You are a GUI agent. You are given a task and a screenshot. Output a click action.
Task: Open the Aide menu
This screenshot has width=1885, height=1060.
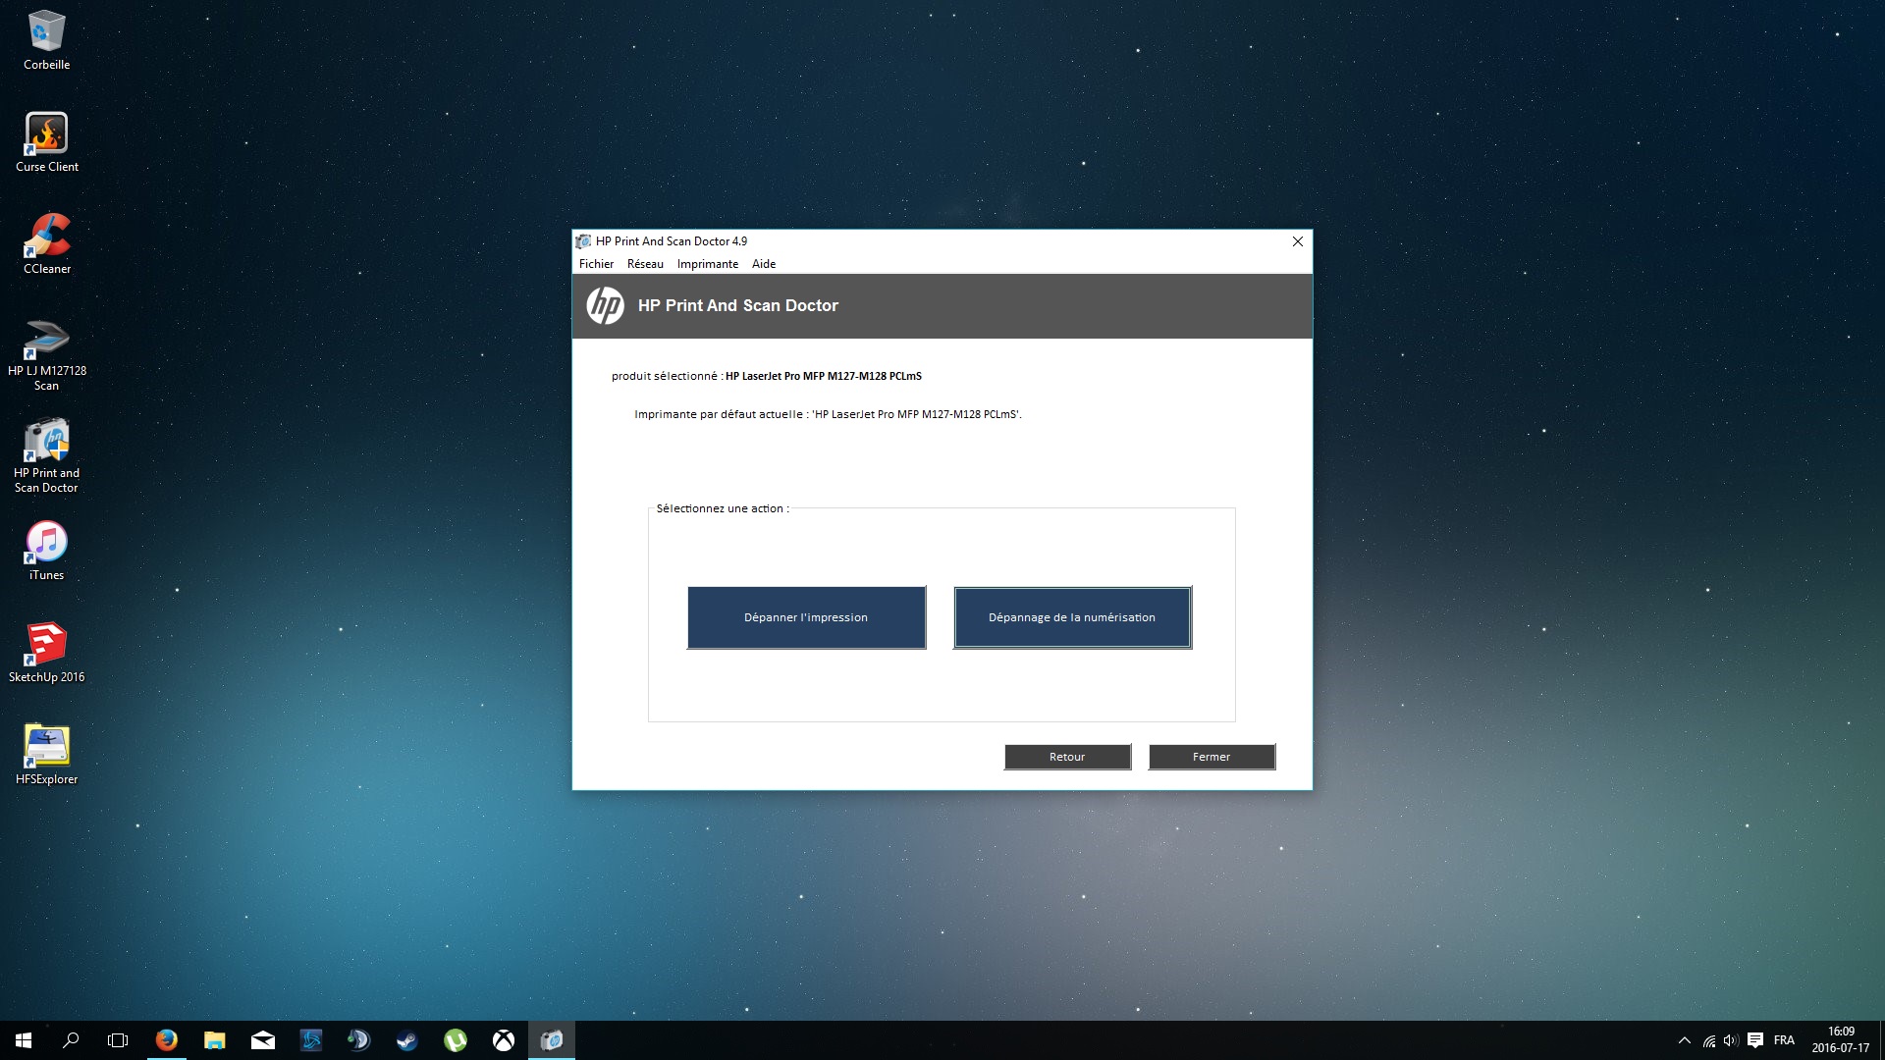pos(763,264)
